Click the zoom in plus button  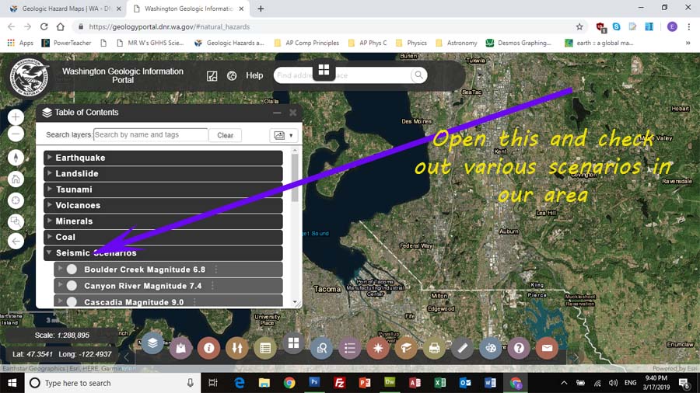tap(16, 117)
